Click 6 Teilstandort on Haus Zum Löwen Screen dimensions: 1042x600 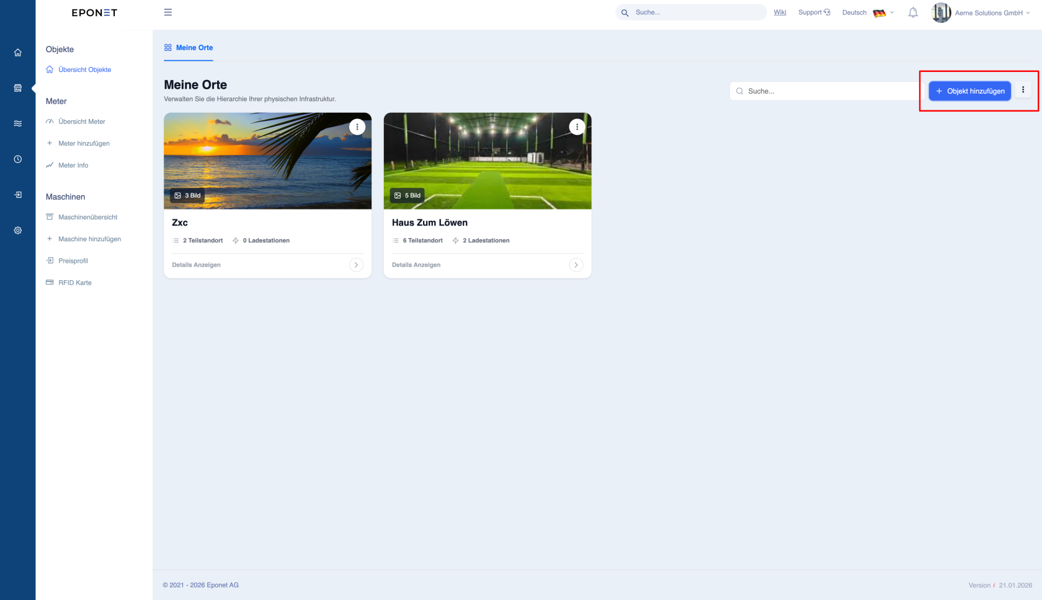417,240
